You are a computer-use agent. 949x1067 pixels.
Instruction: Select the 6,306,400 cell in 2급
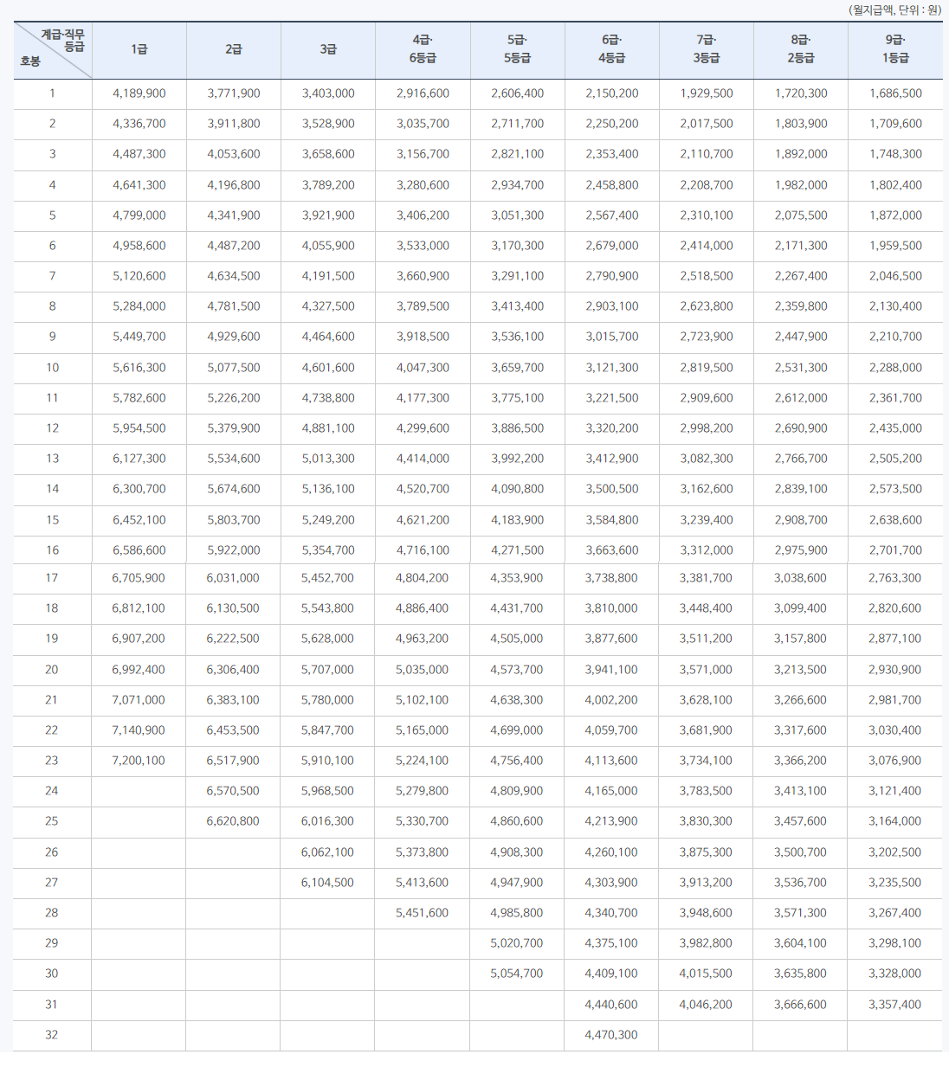(x=233, y=670)
